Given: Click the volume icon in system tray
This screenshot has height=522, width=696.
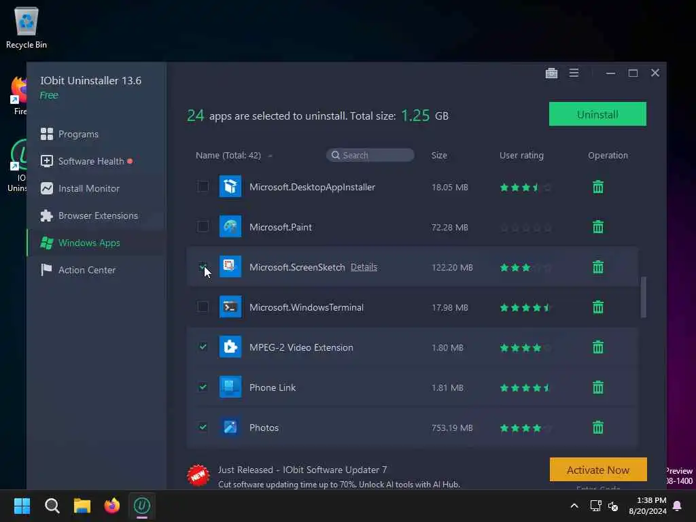Looking at the screenshot, I should tap(613, 506).
